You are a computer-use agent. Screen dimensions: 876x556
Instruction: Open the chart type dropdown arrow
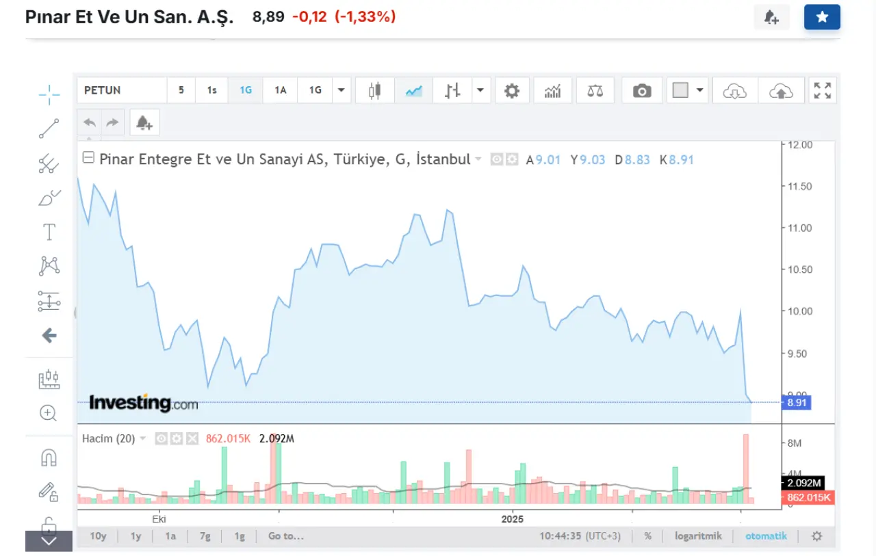480,90
